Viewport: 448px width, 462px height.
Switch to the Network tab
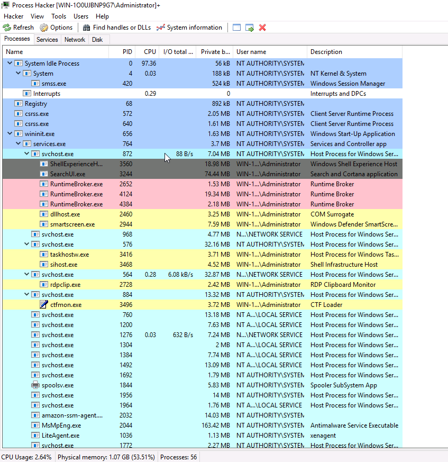[x=75, y=40]
